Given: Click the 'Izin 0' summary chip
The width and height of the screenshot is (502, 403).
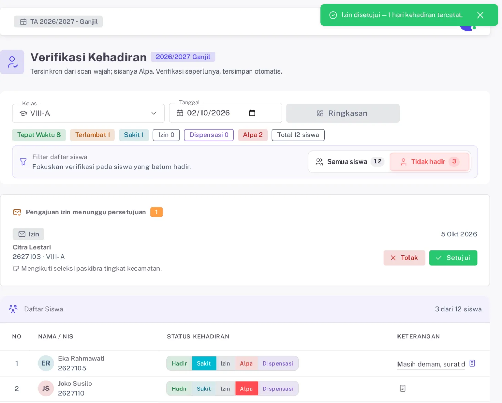Looking at the screenshot, I should (166, 135).
